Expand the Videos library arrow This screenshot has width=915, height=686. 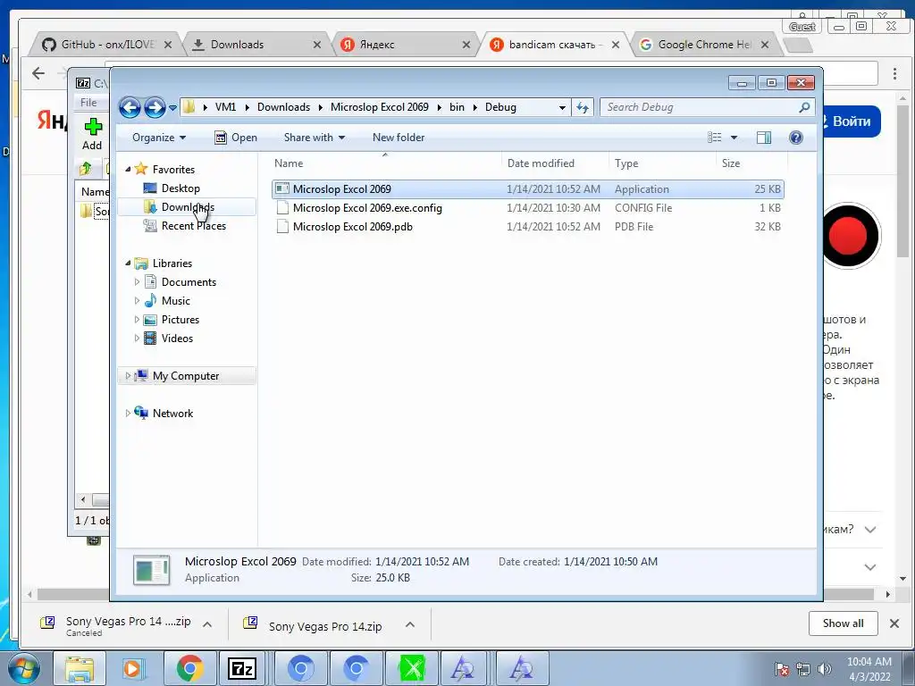coord(137,339)
